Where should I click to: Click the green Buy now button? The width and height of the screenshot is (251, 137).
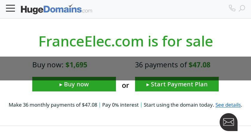tap(74, 84)
